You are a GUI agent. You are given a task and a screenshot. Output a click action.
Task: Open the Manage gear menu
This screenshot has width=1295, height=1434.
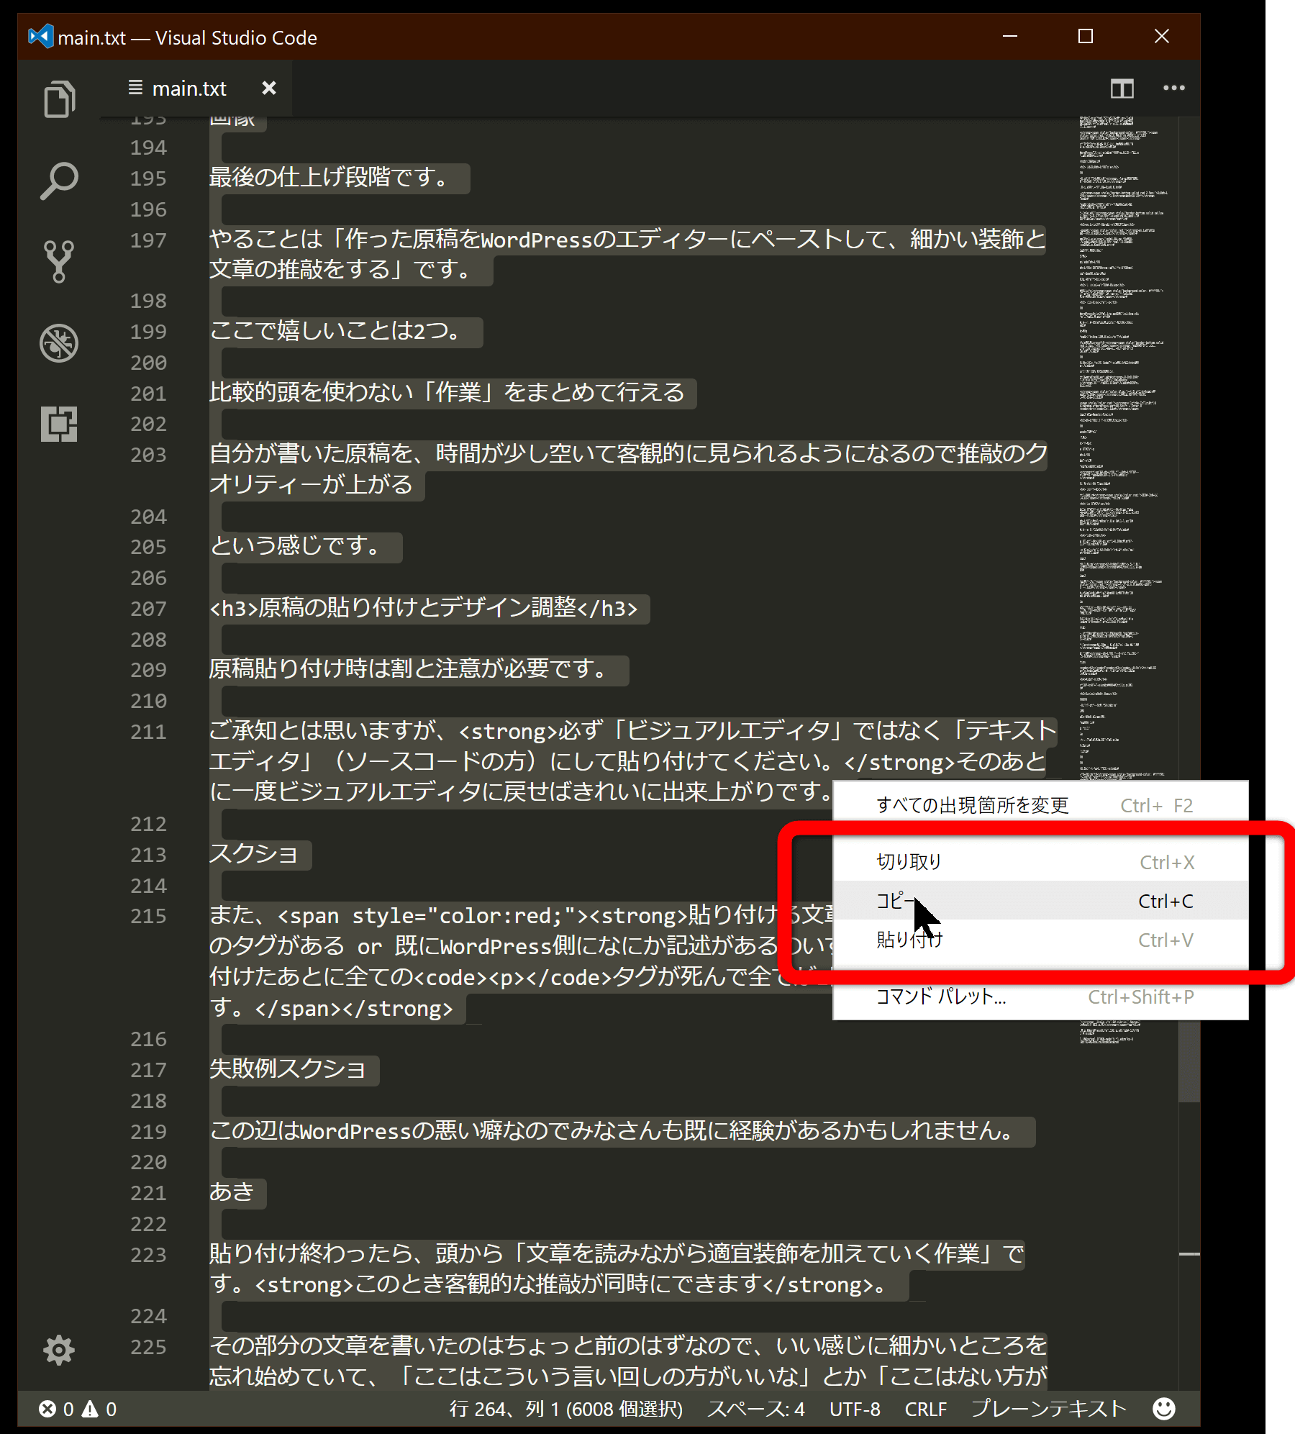pyautogui.click(x=59, y=1350)
